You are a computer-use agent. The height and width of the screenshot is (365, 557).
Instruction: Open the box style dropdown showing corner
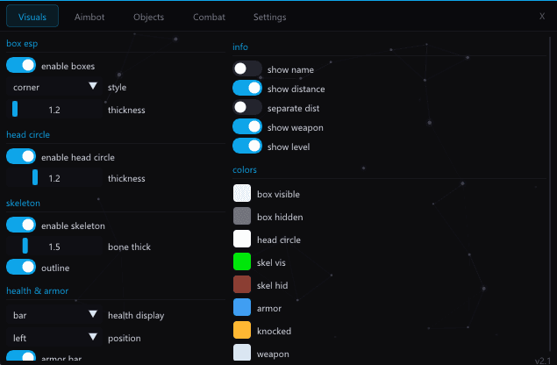54,87
